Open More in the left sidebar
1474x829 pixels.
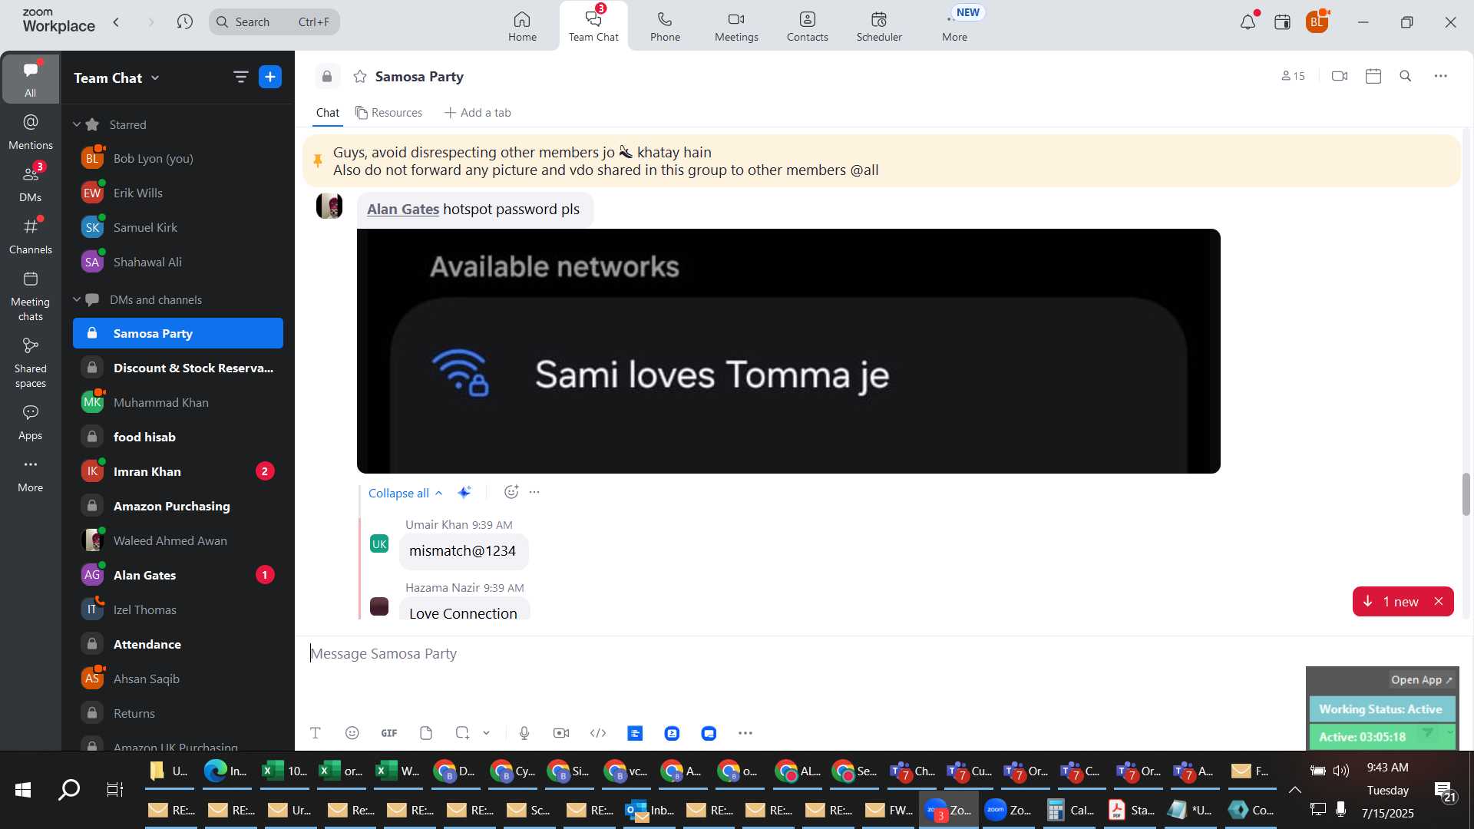[30, 474]
